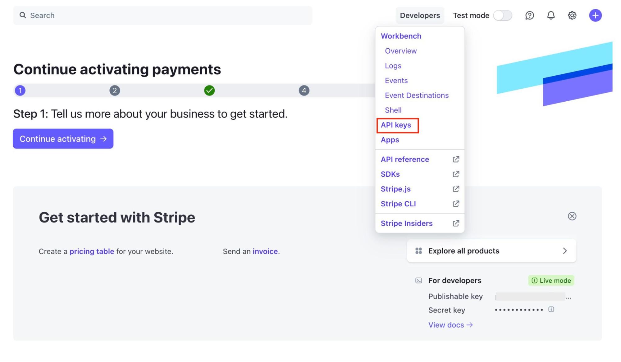621x362 pixels.
Task: Click the For developers terminal icon
Action: coord(418,280)
